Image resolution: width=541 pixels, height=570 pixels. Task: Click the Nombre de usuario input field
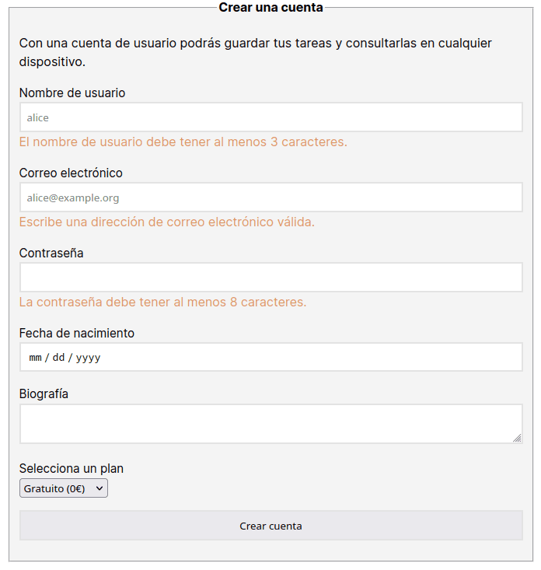(x=270, y=117)
